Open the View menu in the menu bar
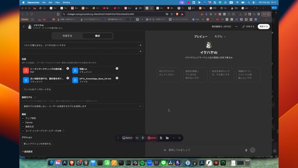This screenshot has height=168, width=298. 57,2
